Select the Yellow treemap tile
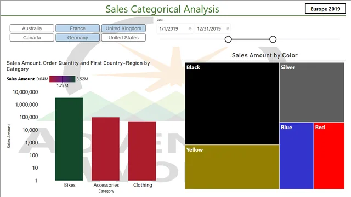351x197 pixels. [x=232, y=167]
